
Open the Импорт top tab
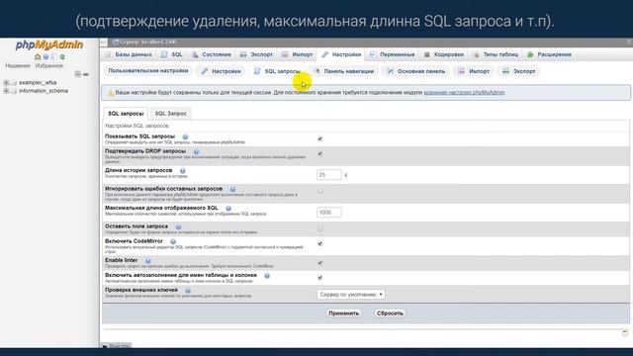click(x=298, y=54)
